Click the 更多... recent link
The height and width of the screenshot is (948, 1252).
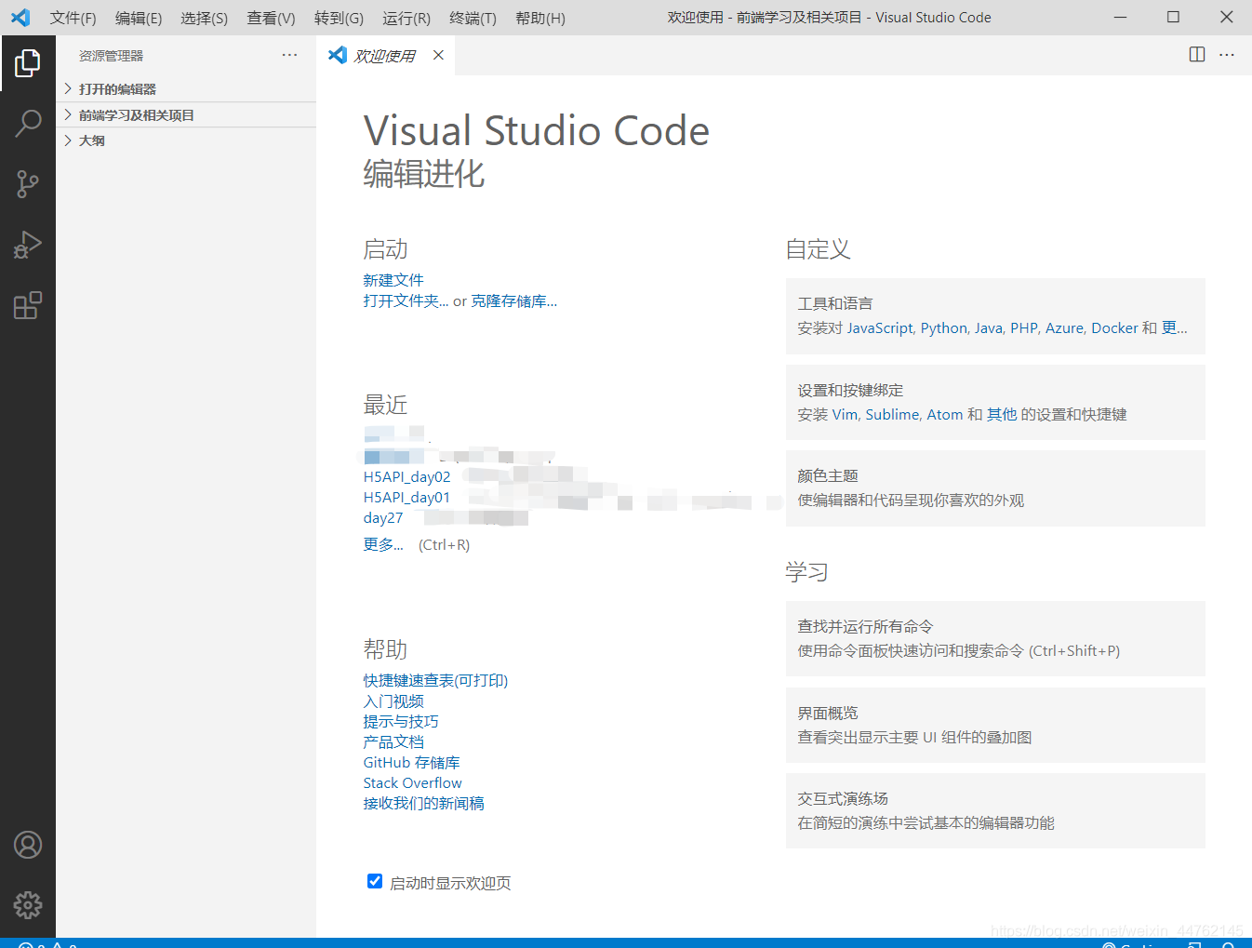383,544
